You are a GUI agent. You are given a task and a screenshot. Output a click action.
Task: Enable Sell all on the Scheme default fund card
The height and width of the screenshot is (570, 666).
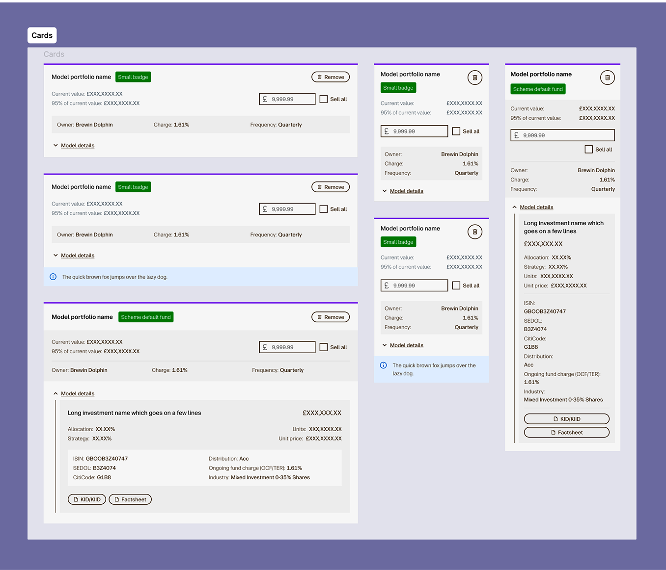323,347
